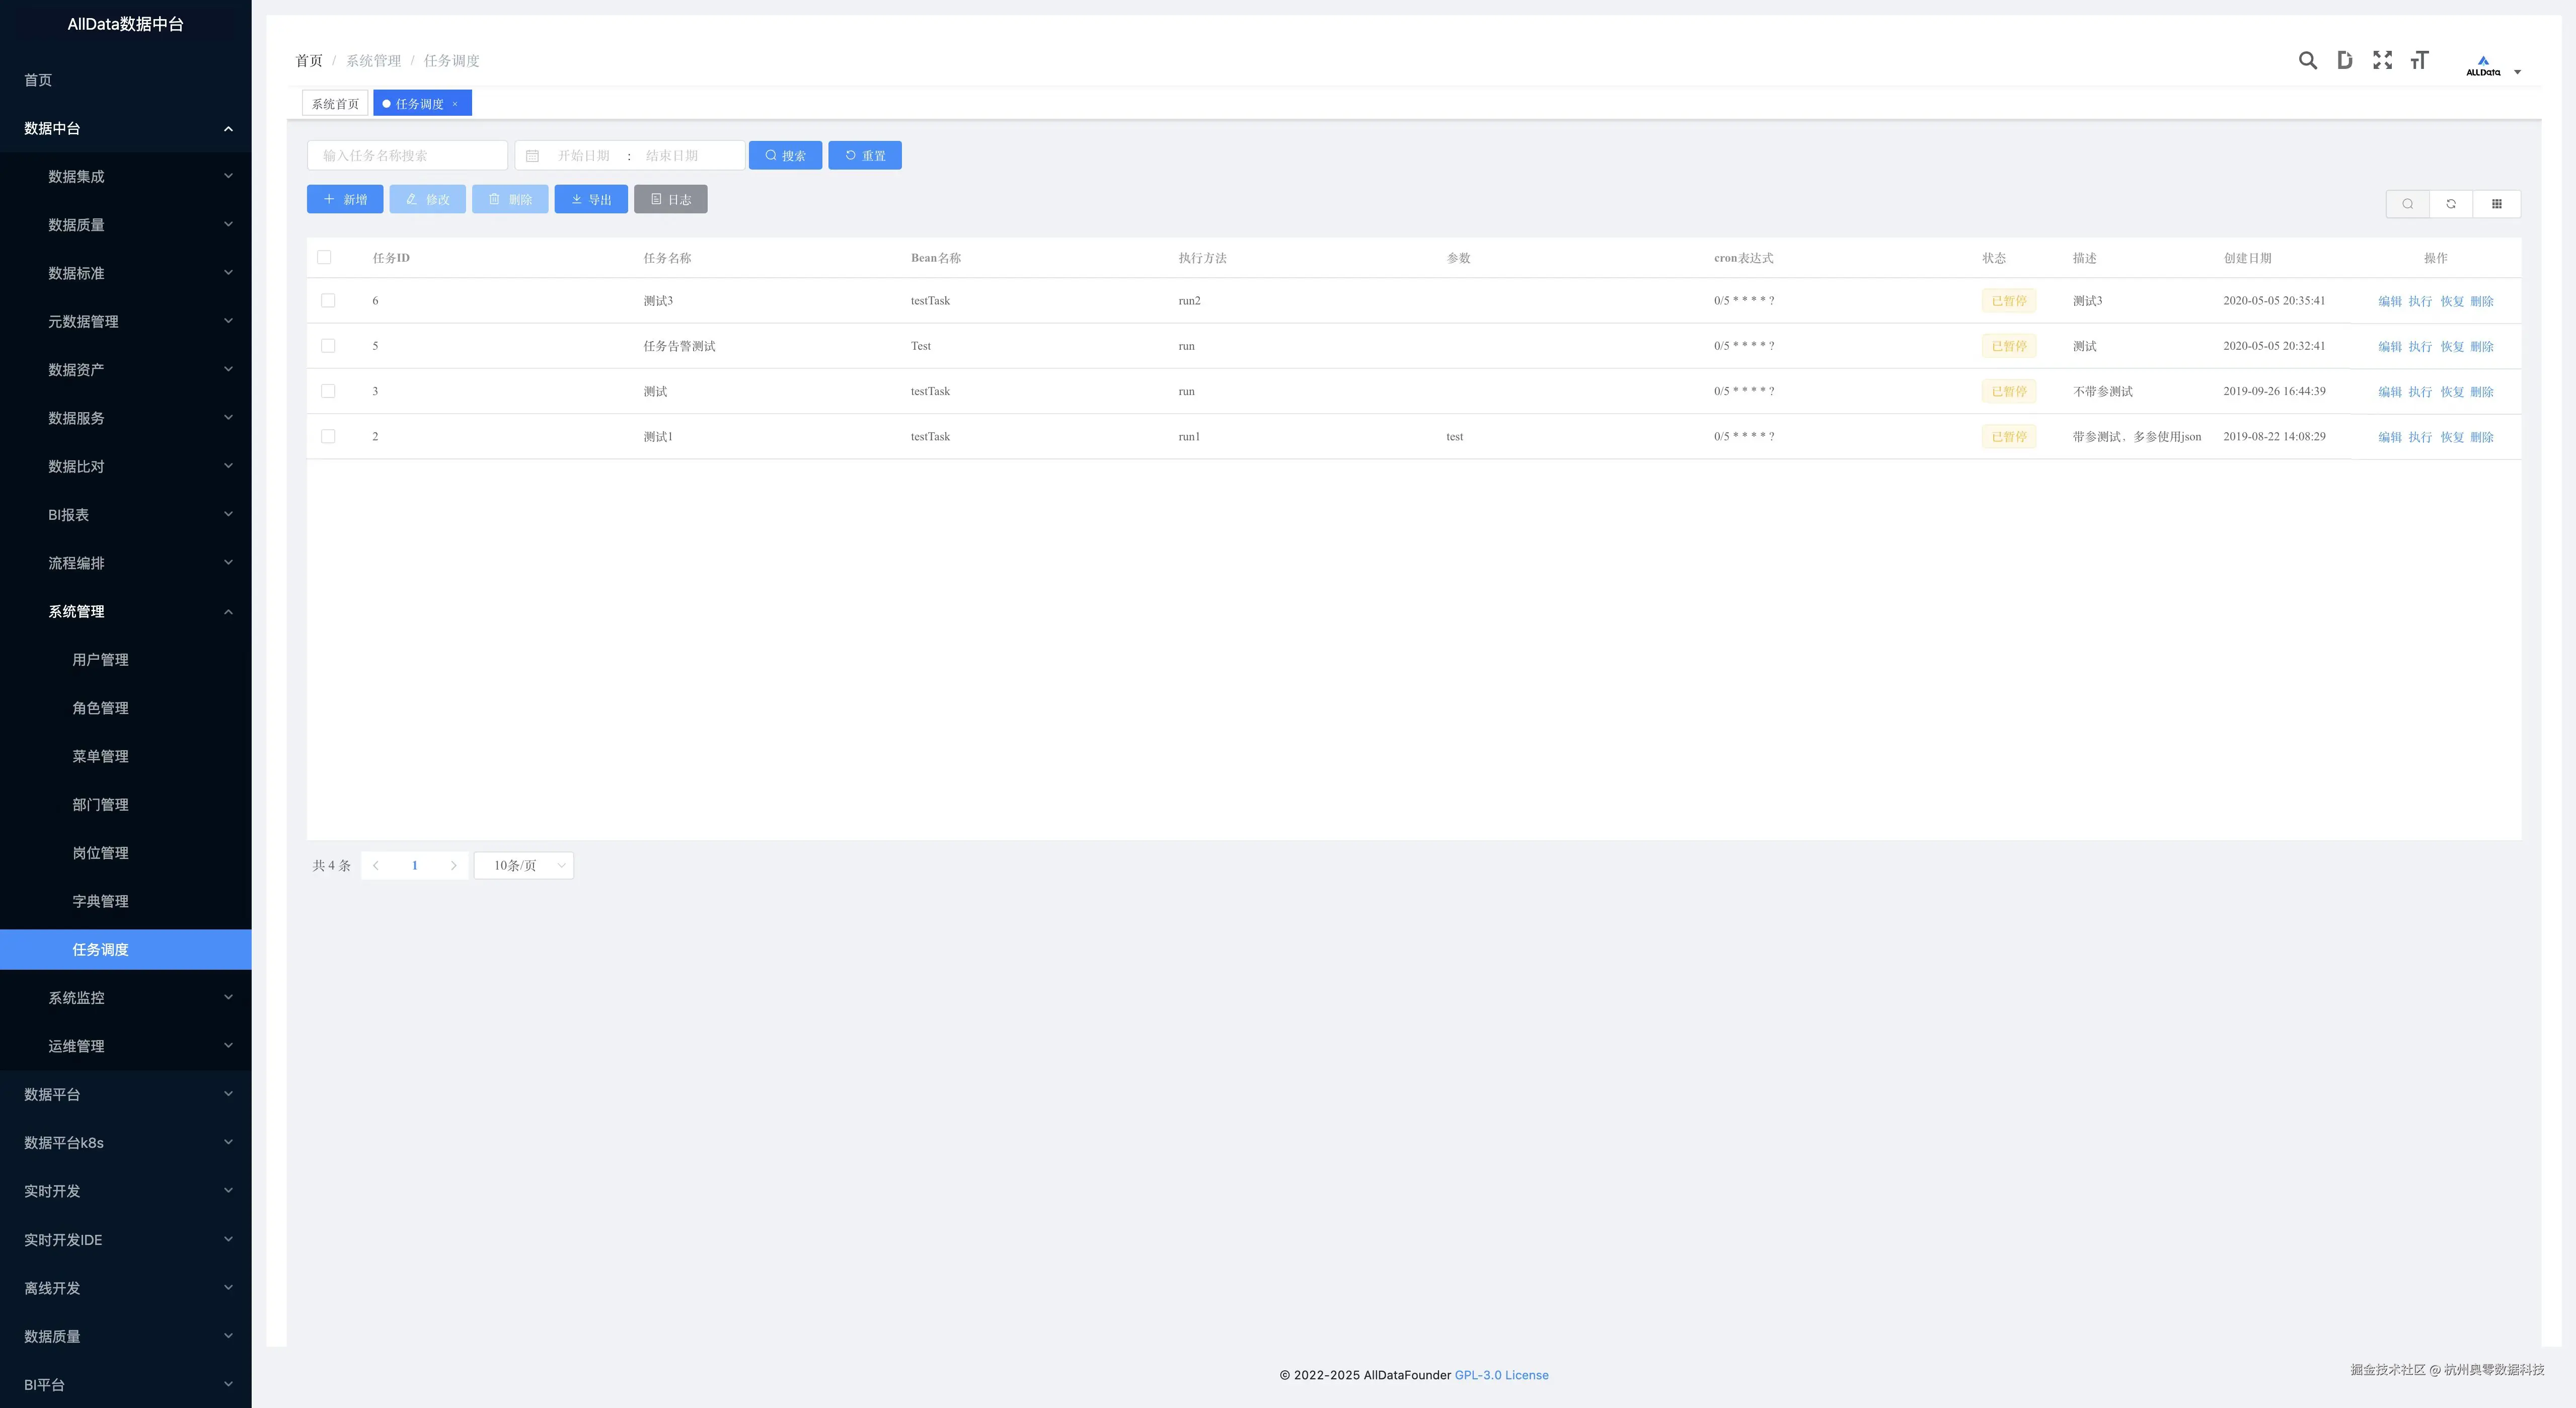Click the header search magnifier icon

tap(2307, 61)
